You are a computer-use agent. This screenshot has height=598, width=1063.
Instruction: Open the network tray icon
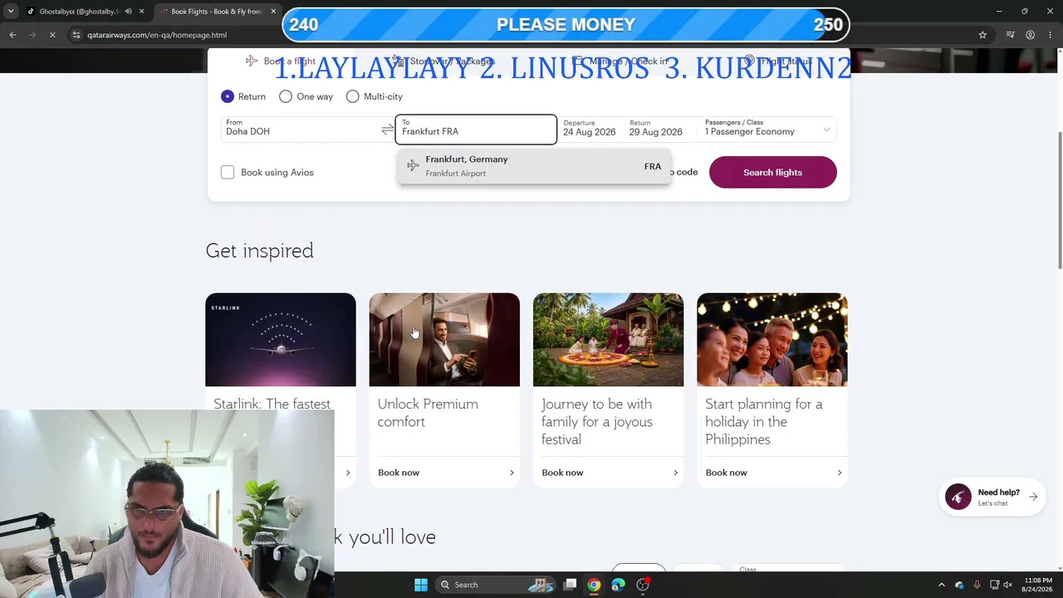[994, 585]
